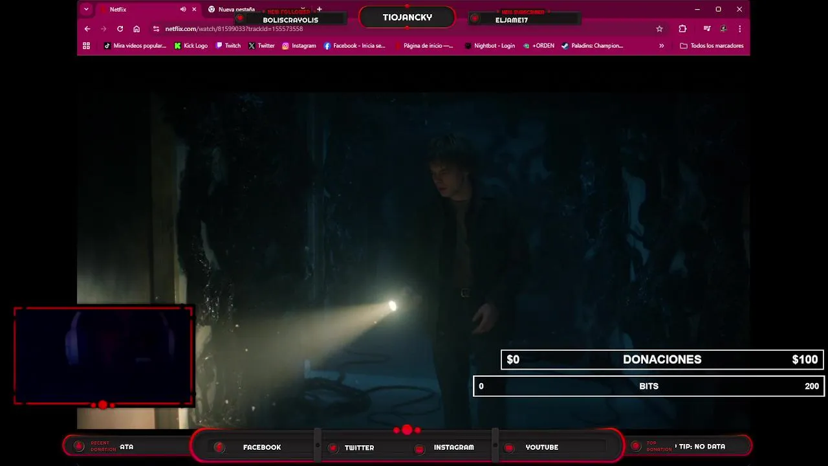Open the 'Todos los marcadores' folder
828x466 pixels.
712,45
